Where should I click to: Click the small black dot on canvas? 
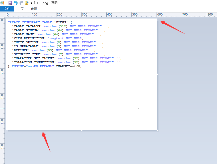[x=138, y=108]
